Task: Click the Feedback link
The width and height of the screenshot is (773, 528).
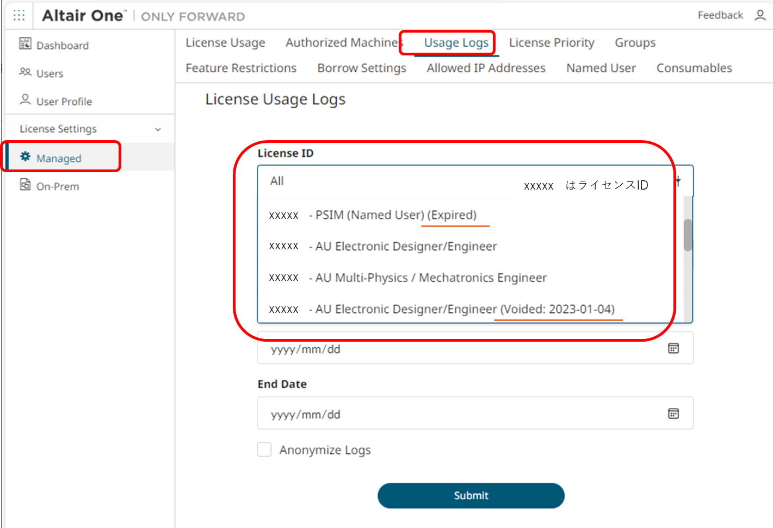Action: click(x=720, y=15)
